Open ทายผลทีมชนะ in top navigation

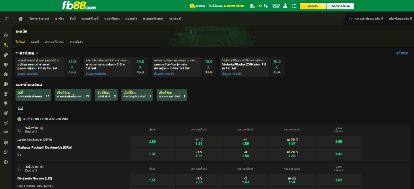point(153,19)
